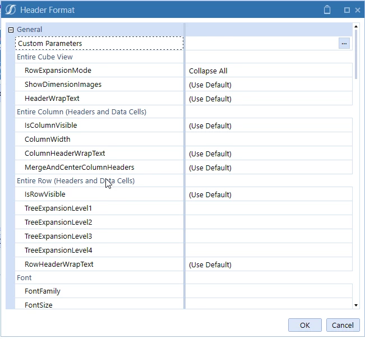Collapse the General section
Viewport: 365px width, 339px height.
[11, 30]
